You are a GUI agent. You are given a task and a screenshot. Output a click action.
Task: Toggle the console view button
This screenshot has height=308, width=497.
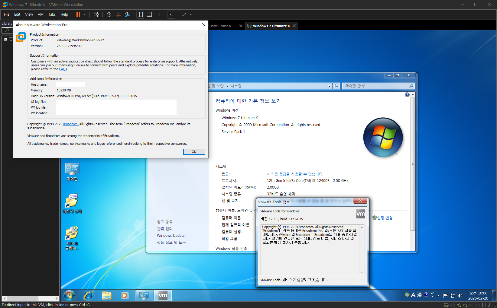tap(171, 14)
